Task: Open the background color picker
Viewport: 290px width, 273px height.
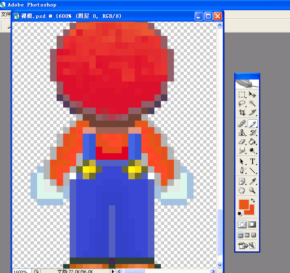Action: (x=252, y=212)
